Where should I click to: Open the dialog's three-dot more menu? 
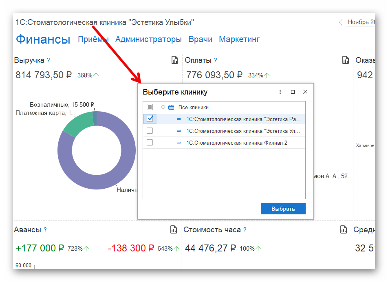[280, 92]
